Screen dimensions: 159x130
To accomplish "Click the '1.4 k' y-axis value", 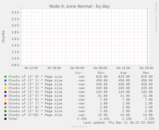I will (15, 45).
